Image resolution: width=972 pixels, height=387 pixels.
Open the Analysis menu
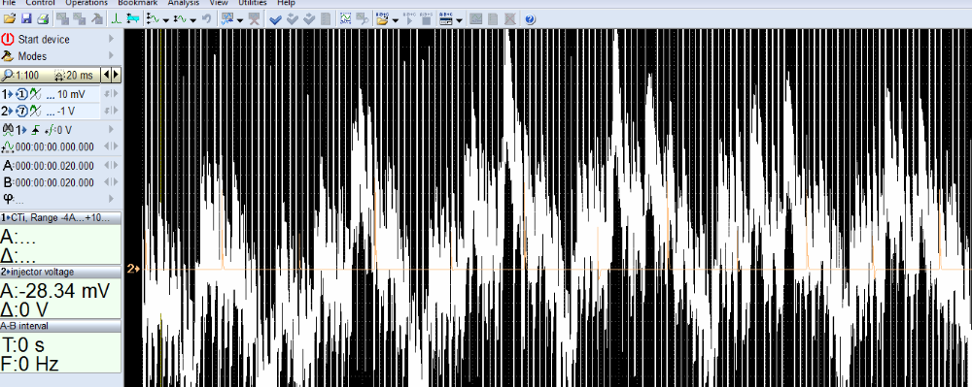(x=183, y=3)
